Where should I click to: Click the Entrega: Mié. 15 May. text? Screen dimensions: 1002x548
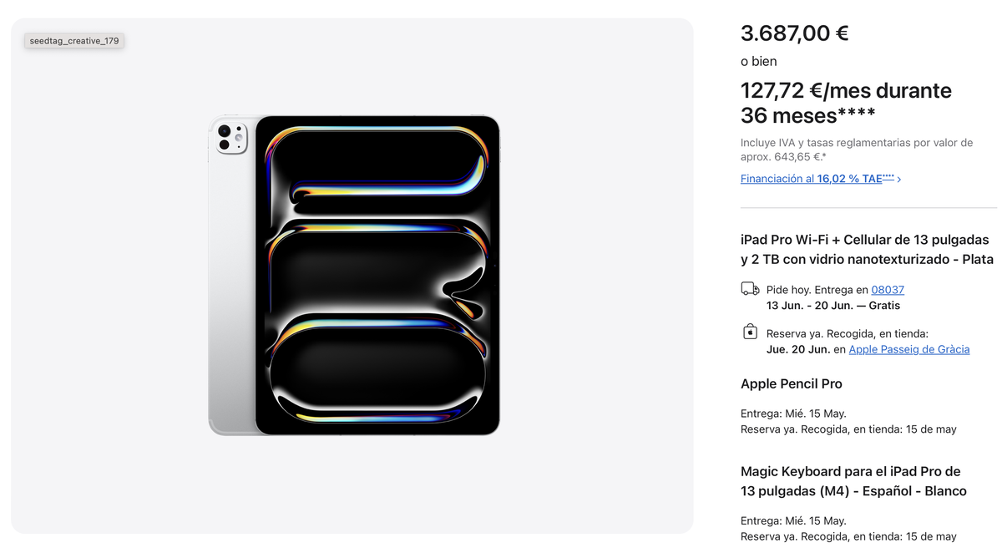[x=792, y=413]
